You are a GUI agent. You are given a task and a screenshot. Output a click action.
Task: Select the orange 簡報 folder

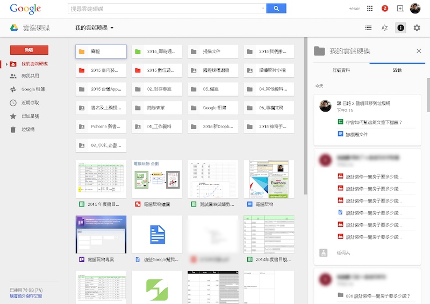[101, 51]
